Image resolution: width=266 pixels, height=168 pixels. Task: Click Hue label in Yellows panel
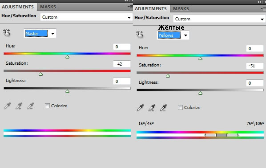point(144,48)
